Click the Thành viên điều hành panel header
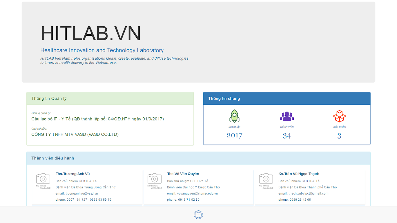Viewport: 397px width, 223px height. coord(198,158)
